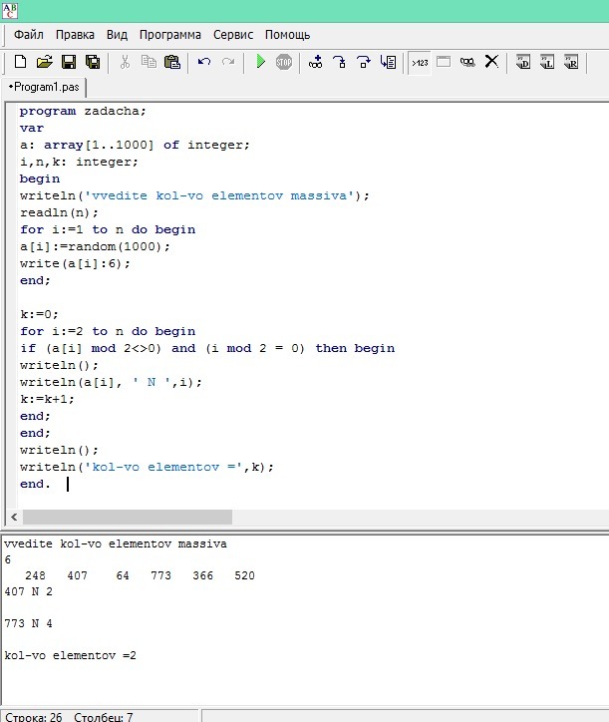Select the Program1.pas tab

click(x=45, y=87)
